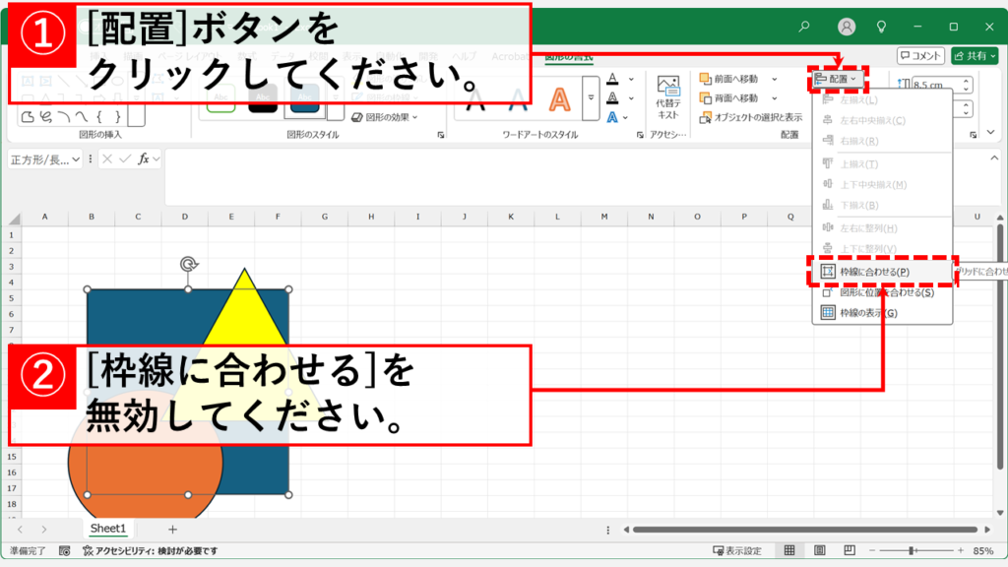
Task: Expand the WordArt styles gallery
Action: [x=591, y=98]
